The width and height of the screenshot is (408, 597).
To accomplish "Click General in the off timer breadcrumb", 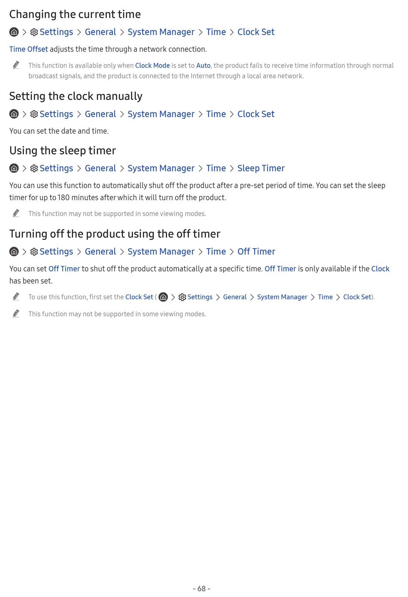I will 100,252.
